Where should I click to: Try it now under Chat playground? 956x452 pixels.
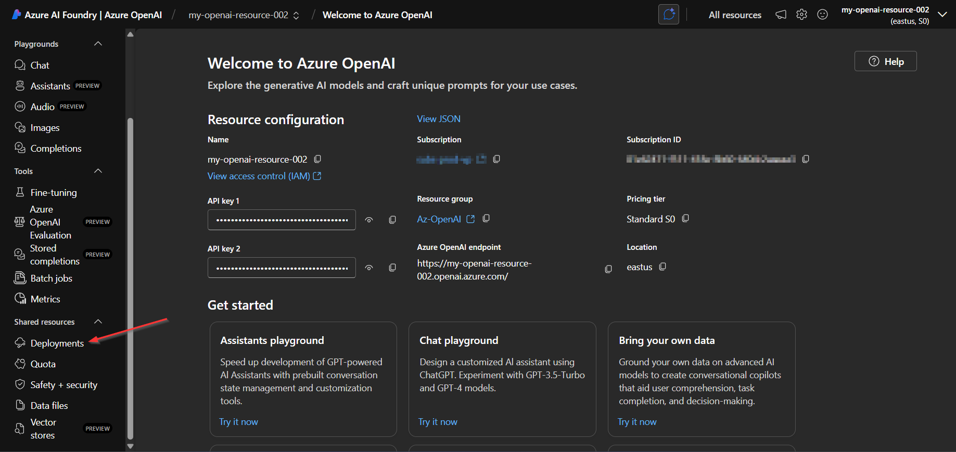coord(438,422)
